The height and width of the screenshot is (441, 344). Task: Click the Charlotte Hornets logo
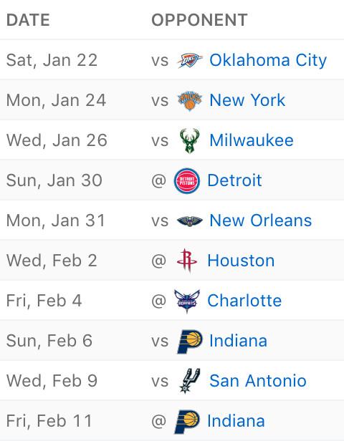pyautogui.click(x=187, y=301)
